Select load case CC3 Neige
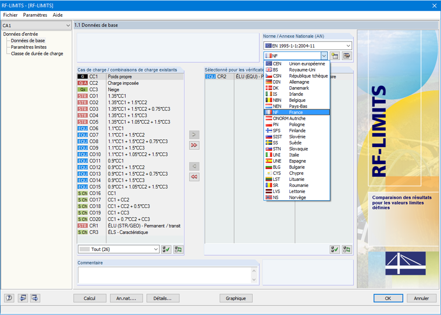This screenshot has height=315, width=441. click(130, 89)
